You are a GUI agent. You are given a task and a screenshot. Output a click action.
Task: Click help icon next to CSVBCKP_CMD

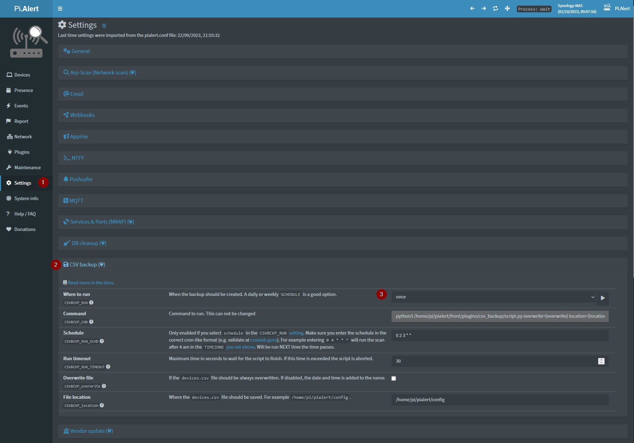click(x=91, y=322)
